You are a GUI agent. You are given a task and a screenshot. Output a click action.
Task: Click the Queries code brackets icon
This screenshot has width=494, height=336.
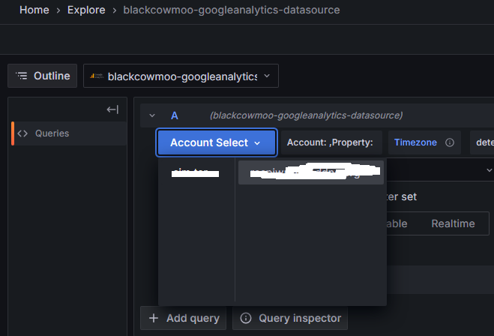pyautogui.click(x=22, y=133)
